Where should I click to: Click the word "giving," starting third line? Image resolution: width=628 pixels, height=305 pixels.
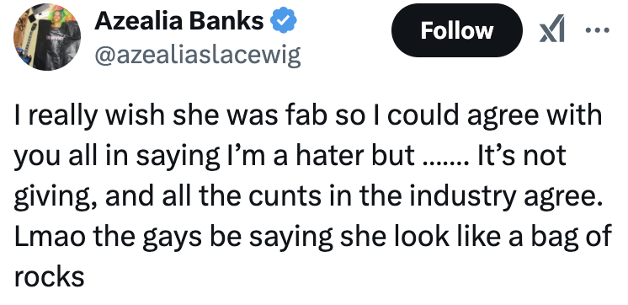[x=56, y=197]
